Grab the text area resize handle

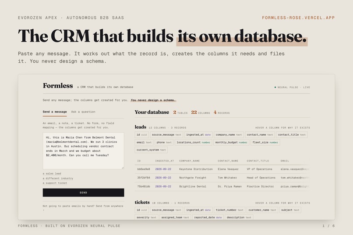click(123, 168)
